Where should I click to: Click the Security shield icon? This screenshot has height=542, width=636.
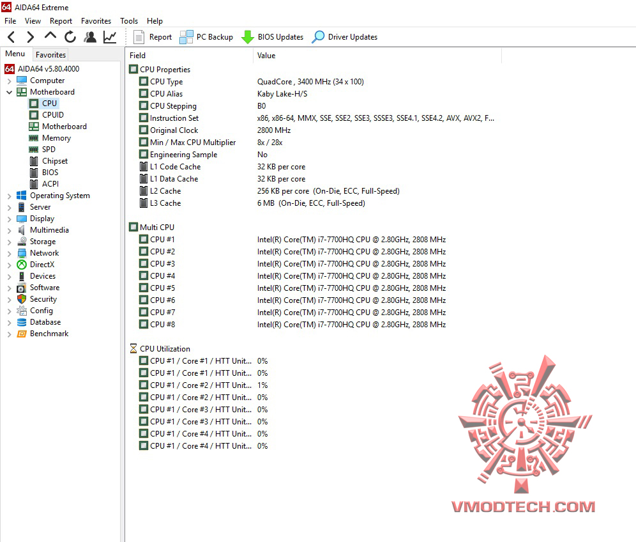(x=22, y=299)
